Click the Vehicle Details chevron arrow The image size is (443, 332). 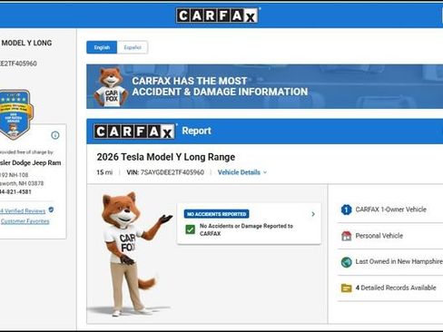pos(265,172)
